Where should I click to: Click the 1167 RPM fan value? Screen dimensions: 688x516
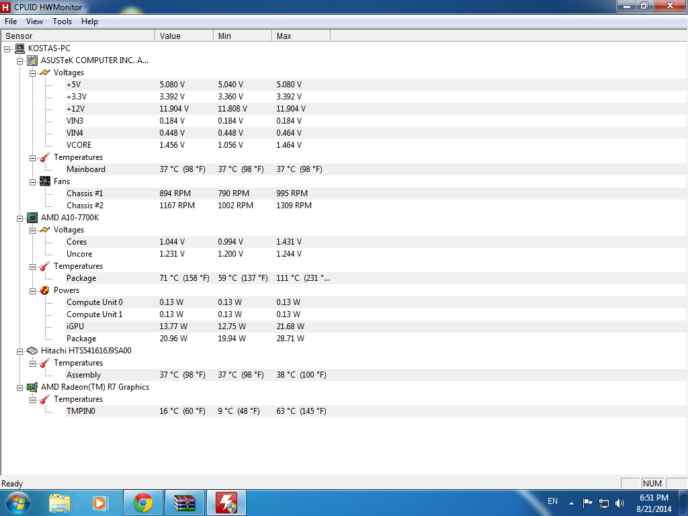pos(177,206)
